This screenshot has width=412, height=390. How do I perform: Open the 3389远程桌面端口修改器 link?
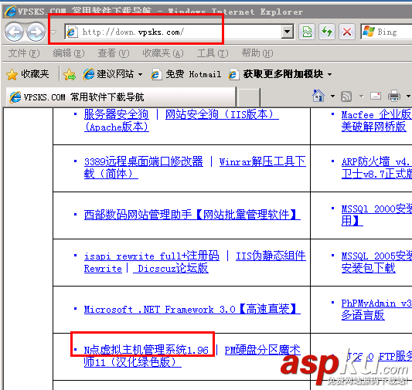pyautogui.click(x=144, y=161)
